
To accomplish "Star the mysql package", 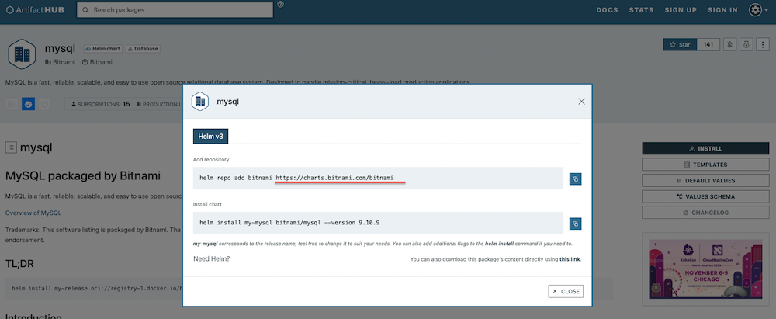I will coord(680,44).
